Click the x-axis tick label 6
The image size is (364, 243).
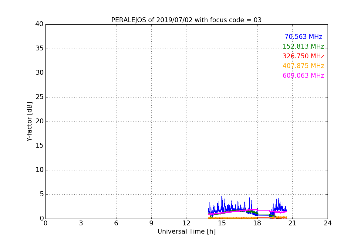[116, 223]
